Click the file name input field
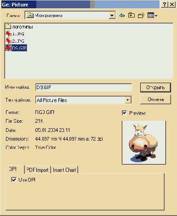Viewport: 177px width, 216px height. [x=84, y=87]
